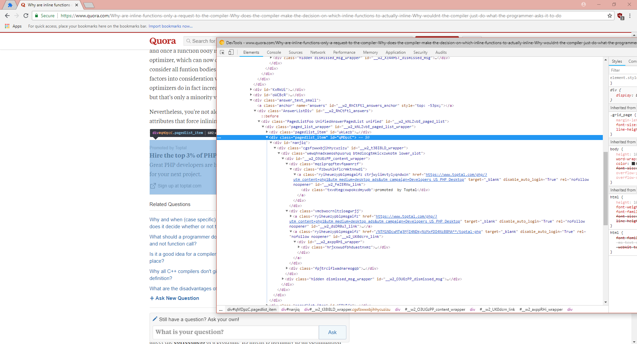The image size is (637, 344).
Task: Open the Console tab in DevTools
Action: pos(274,52)
